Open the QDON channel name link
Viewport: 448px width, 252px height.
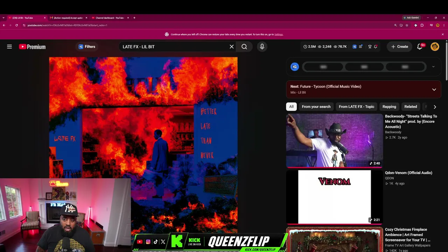(x=389, y=178)
